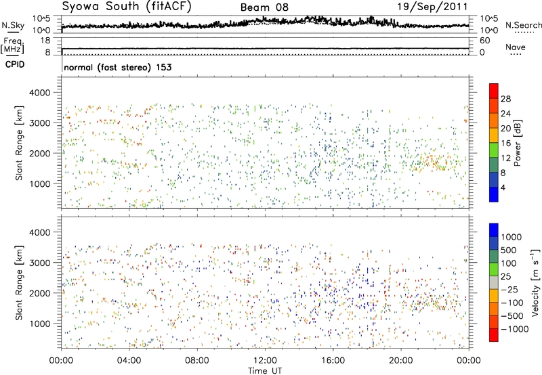The image size is (542, 375).
Task: Click the 4000 tick on power panel axis
Action: [39, 93]
